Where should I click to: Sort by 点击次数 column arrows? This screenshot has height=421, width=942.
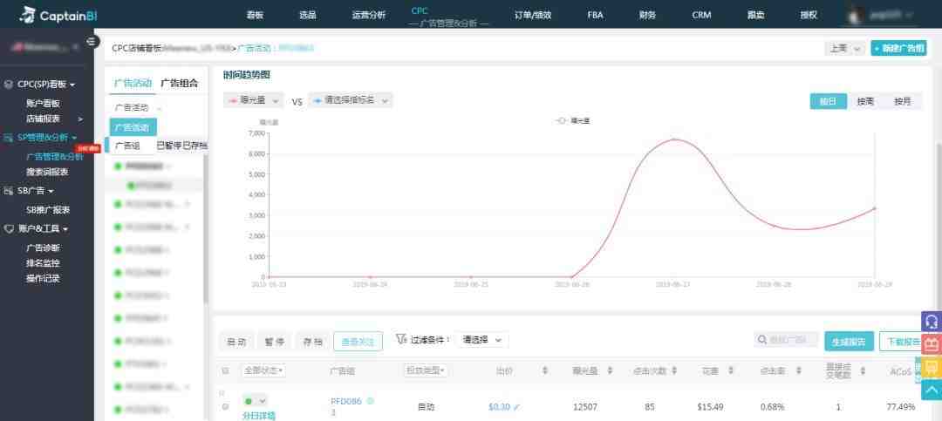tap(674, 371)
